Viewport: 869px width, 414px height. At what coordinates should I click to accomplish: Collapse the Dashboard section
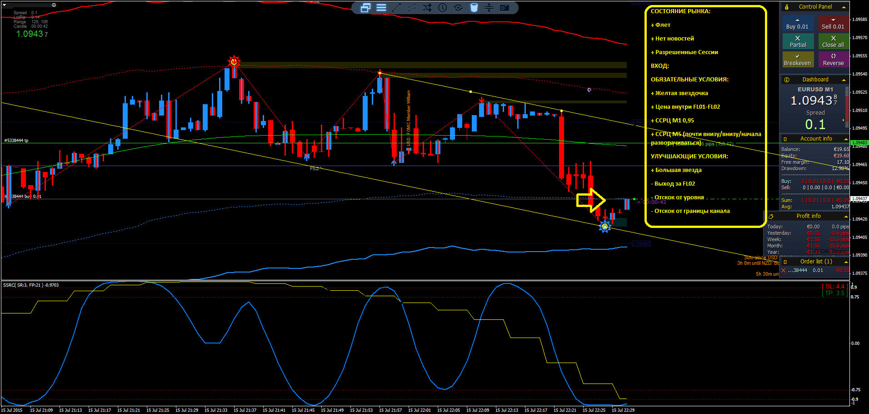point(844,80)
